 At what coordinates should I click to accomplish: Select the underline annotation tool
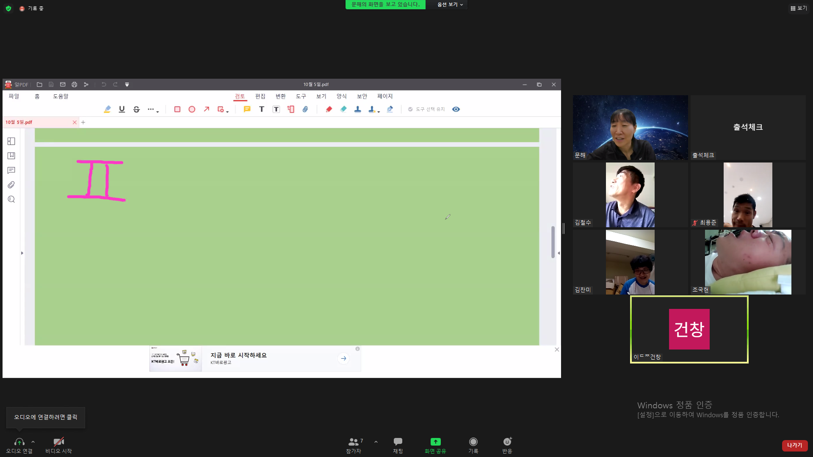(x=122, y=109)
